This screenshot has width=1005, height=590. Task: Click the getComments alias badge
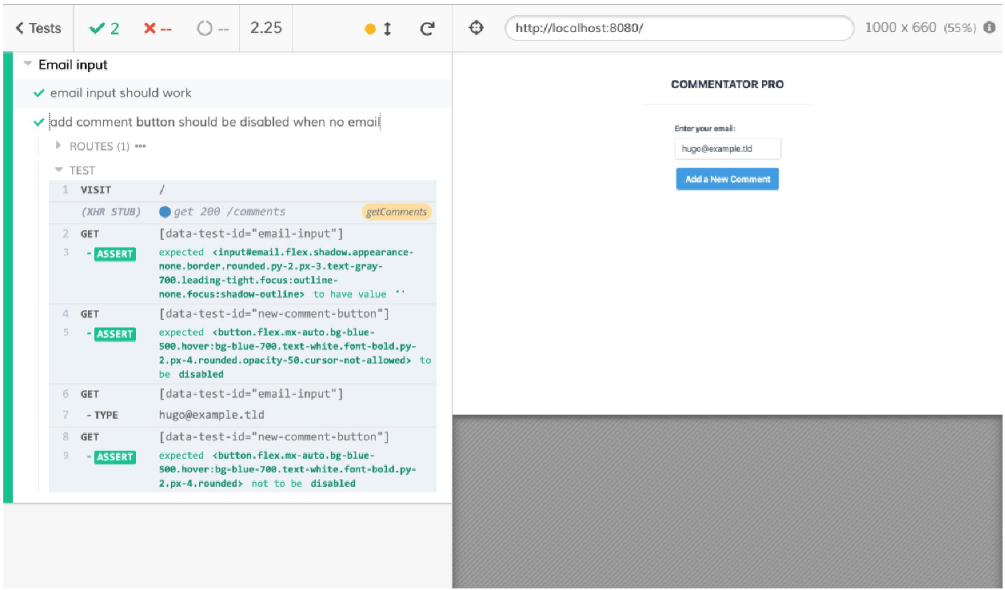397,212
